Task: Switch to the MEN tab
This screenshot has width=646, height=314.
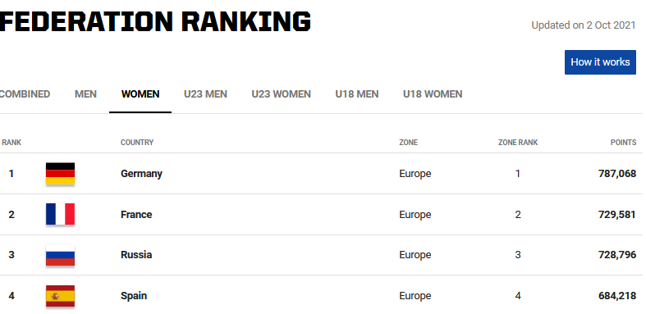Action: (x=85, y=94)
